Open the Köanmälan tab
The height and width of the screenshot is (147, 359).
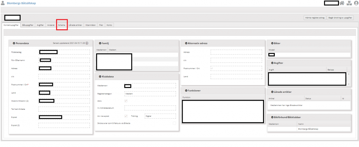(90, 25)
